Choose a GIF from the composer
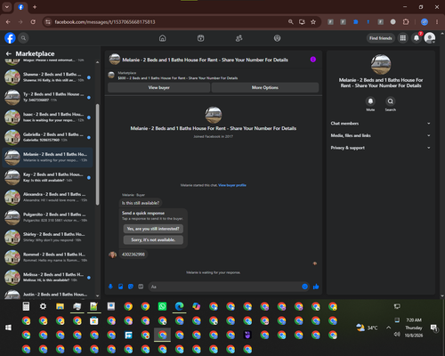 coord(141,287)
